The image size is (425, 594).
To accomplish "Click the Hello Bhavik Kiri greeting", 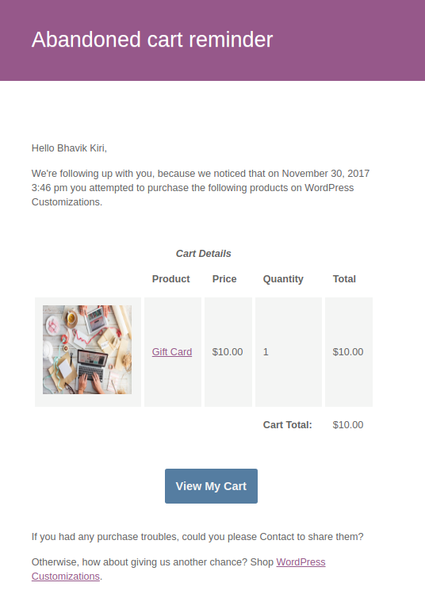I will coord(69,148).
